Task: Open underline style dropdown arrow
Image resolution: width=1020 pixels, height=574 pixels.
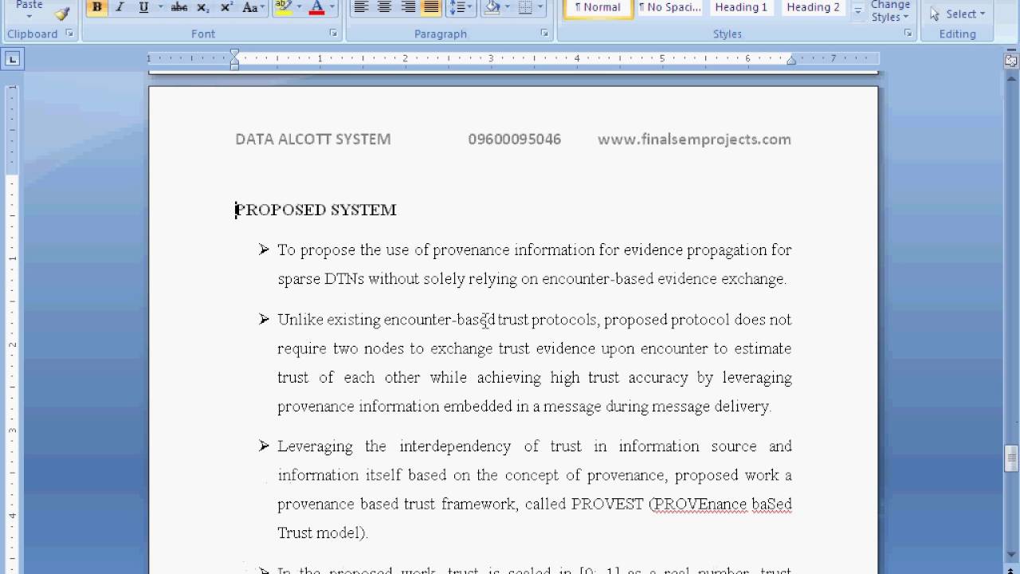Action: click(160, 8)
